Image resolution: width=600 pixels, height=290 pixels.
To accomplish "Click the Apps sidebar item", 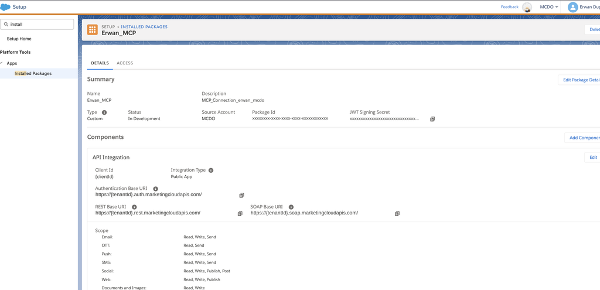I will (12, 63).
